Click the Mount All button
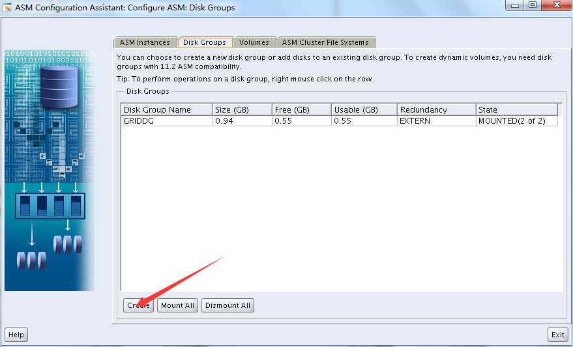Viewport: 573px width, 347px height. (x=177, y=305)
